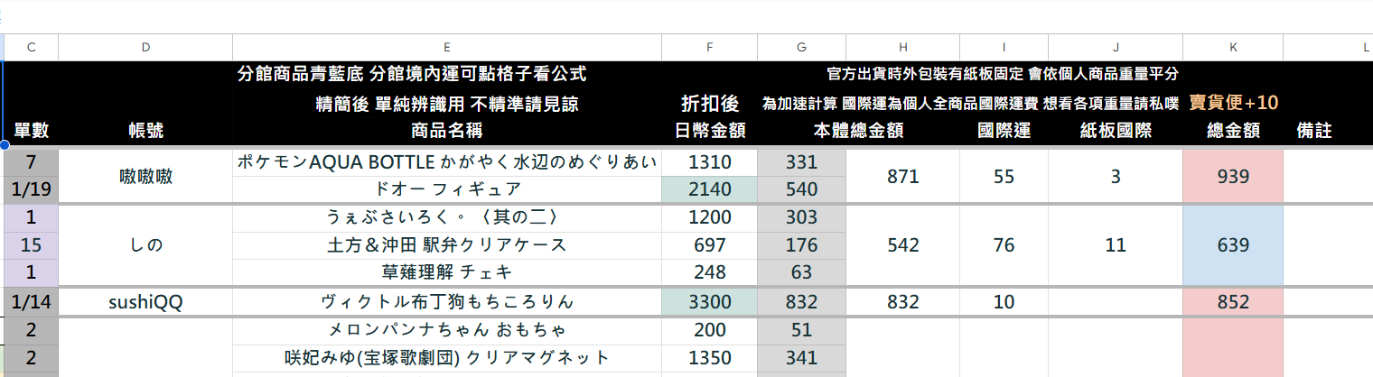Select the 總金額 header cell
1373x377 pixels.
point(1232,131)
